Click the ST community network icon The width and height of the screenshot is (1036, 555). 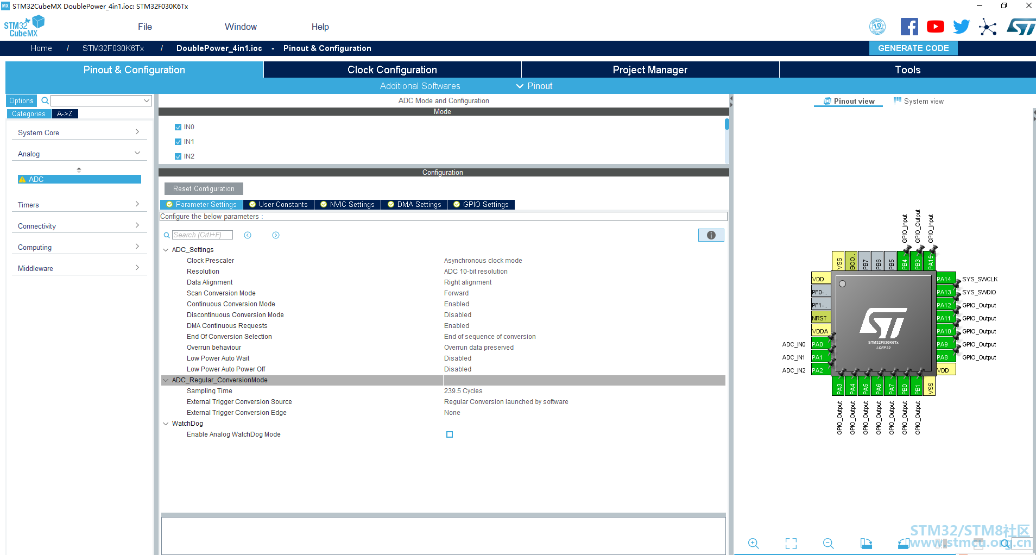point(988,27)
